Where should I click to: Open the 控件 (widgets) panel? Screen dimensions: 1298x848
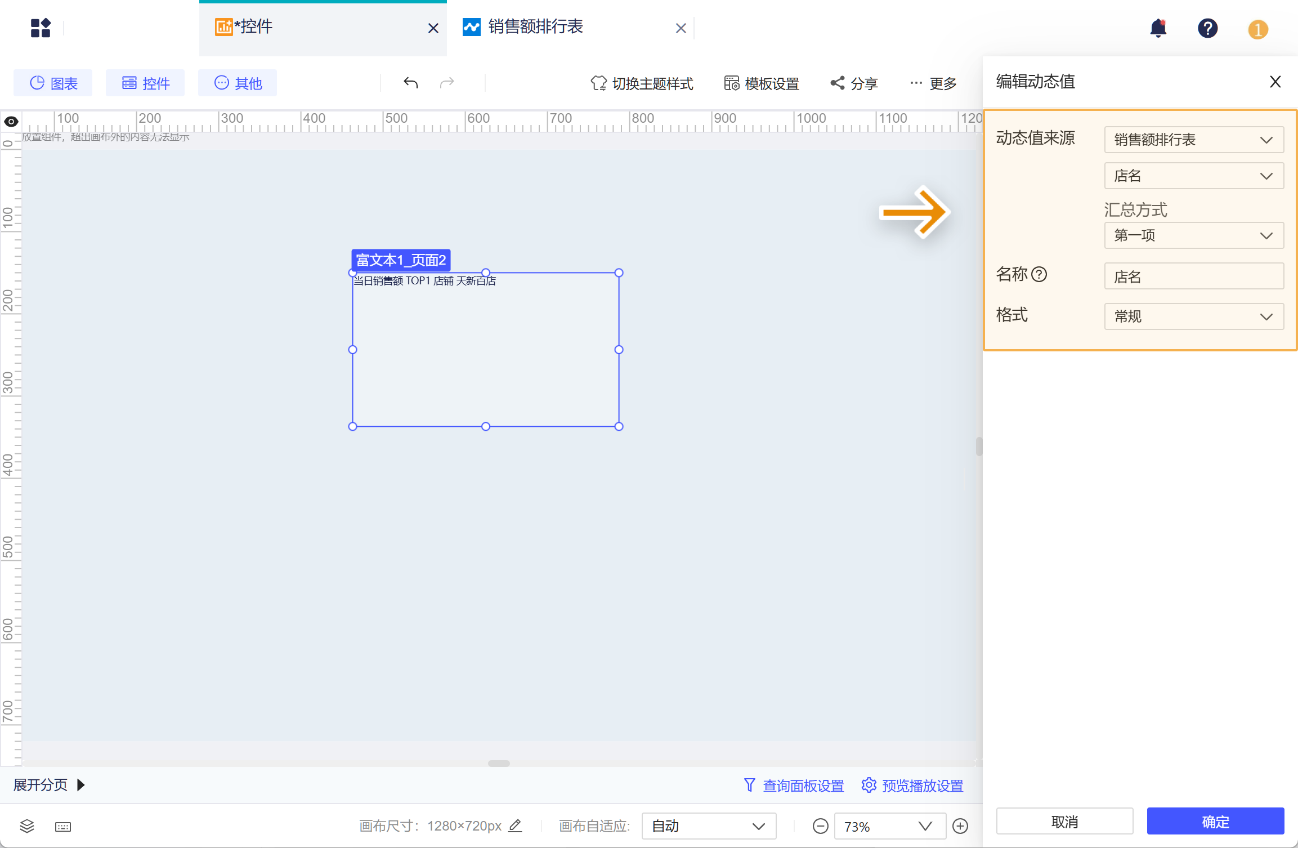coord(145,83)
